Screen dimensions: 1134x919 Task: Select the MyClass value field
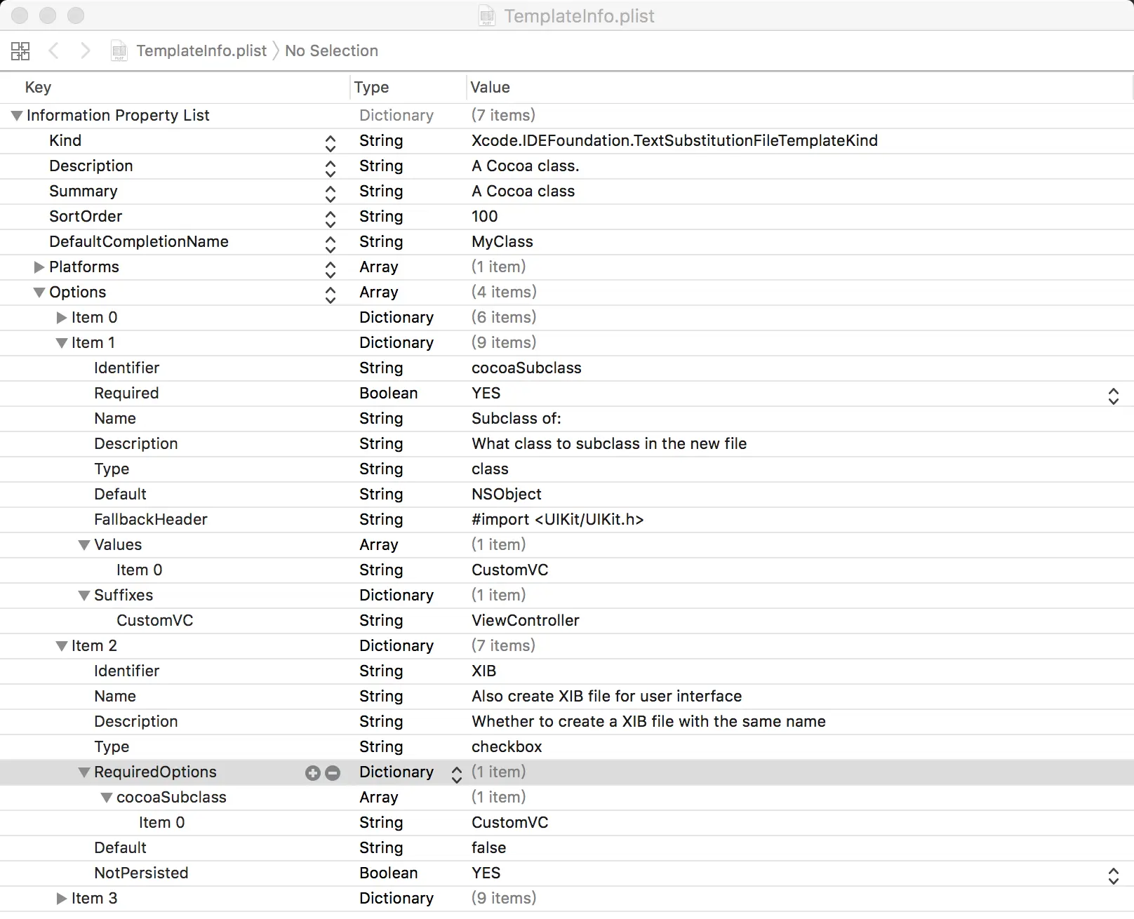(x=502, y=242)
